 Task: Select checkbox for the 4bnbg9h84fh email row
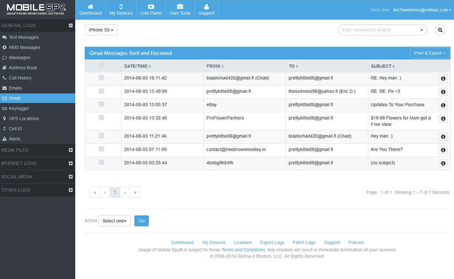click(x=101, y=163)
